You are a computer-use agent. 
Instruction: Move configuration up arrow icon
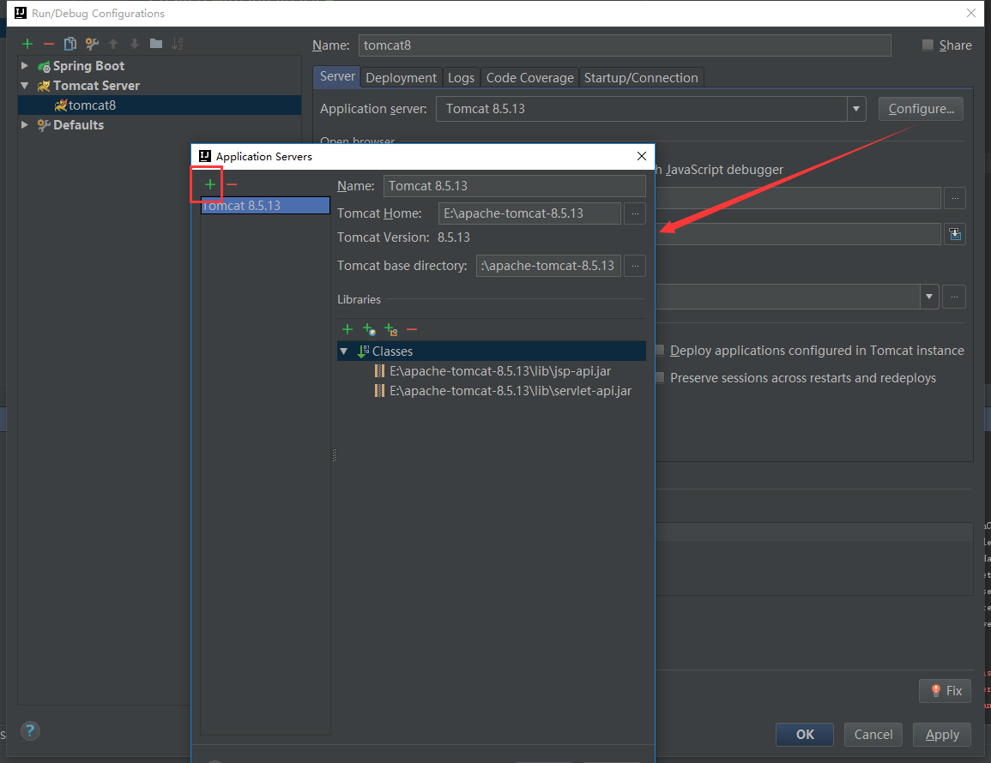pyautogui.click(x=113, y=44)
